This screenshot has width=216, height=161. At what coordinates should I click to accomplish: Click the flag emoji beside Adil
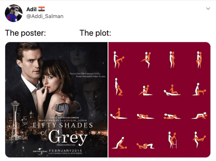point(42,9)
